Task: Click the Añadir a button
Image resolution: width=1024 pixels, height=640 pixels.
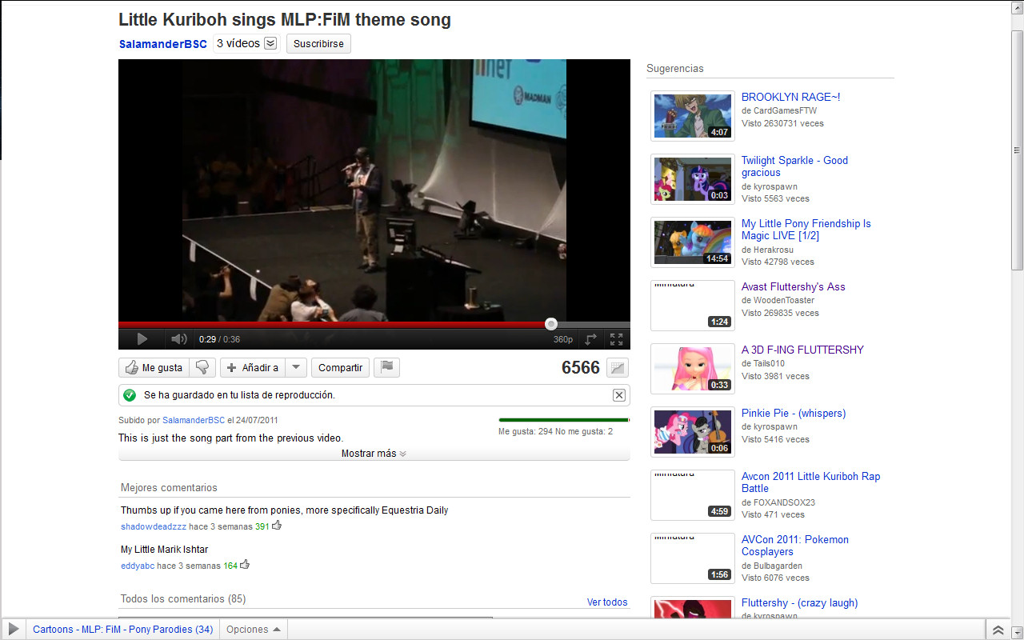Action: [x=253, y=368]
